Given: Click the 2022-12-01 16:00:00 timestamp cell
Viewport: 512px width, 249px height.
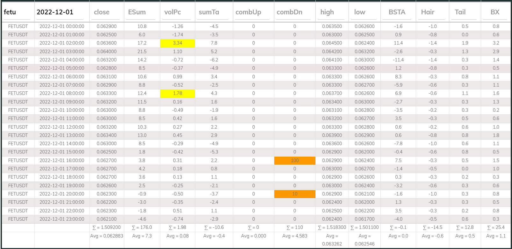Looking at the screenshot, I should pyautogui.click(x=62, y=160).
